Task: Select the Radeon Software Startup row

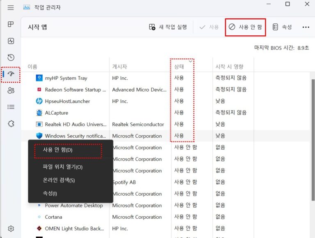Action: tap(165, 90)
